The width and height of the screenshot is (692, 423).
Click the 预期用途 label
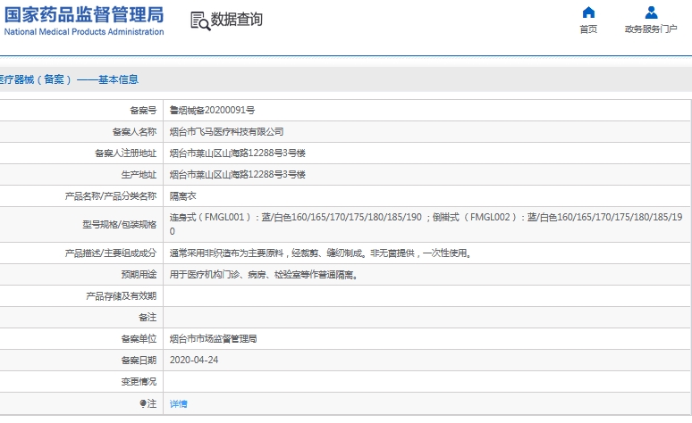(139, 275)
